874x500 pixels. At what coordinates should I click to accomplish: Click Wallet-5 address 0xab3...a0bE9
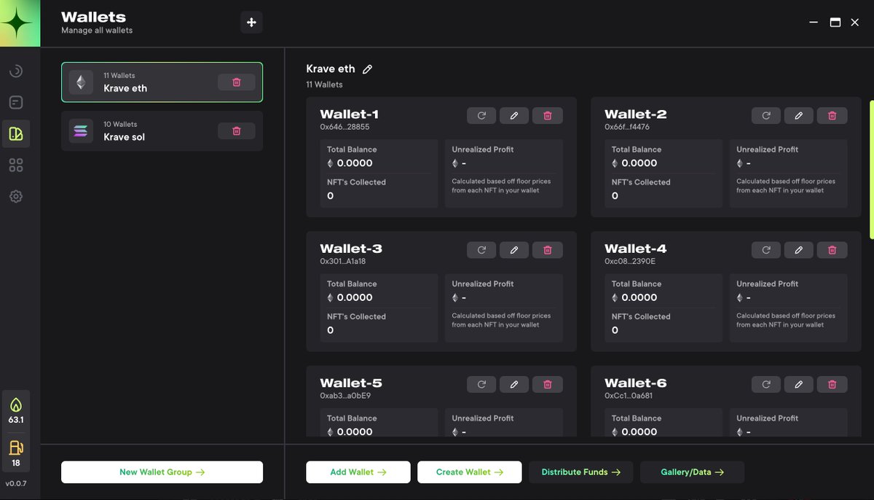click(x=345, y=396)
